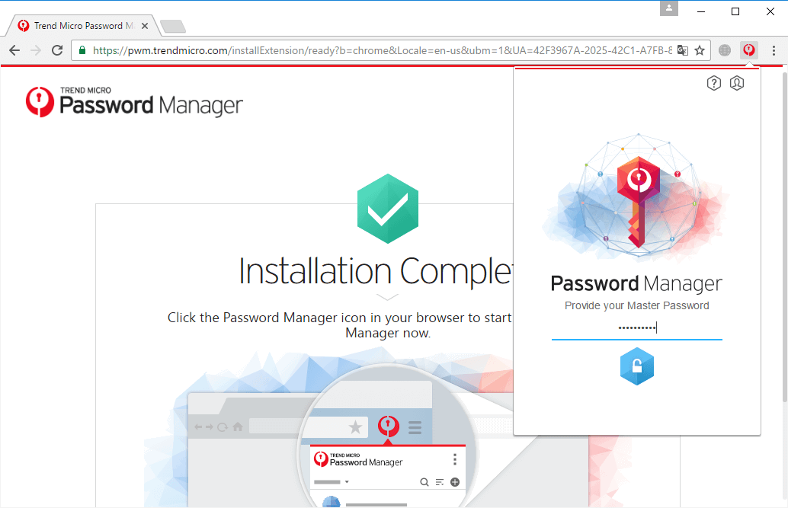This screenshot has width=788, height=508.
Task: Open a new browser tab
Action: (174, 26)
